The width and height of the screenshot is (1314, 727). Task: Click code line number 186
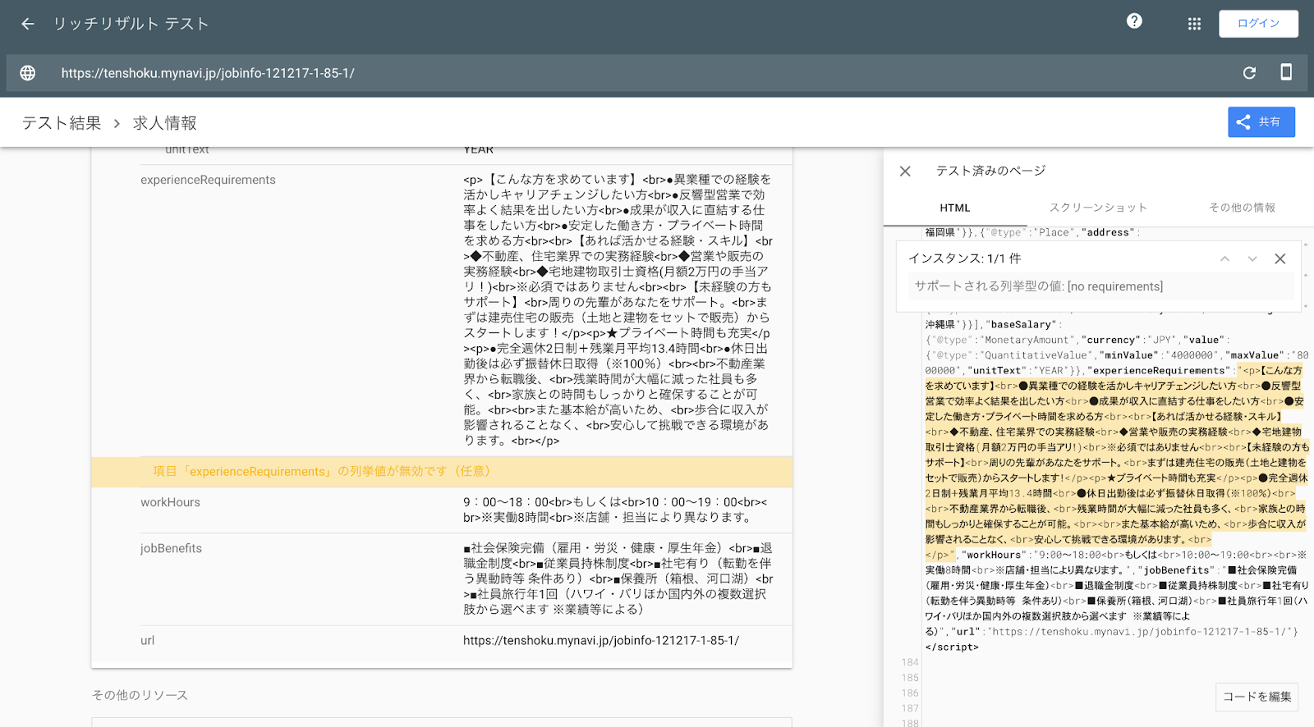coord(910,693)
